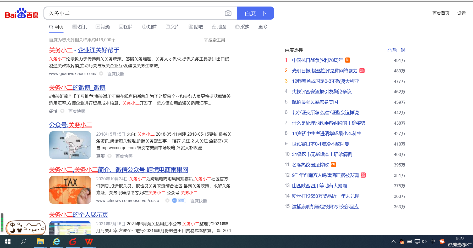Switch to the 网页 tab
Viewport: 473px width, 248px height.
(56, 27)
